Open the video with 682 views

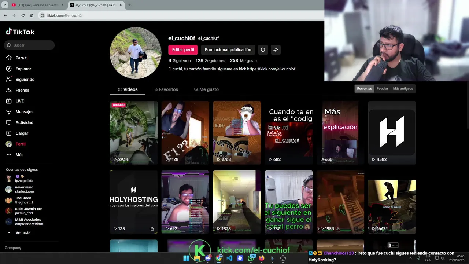(x=289, y=133)
